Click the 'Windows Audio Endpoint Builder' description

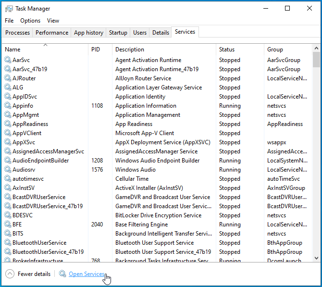coord(157,161)
